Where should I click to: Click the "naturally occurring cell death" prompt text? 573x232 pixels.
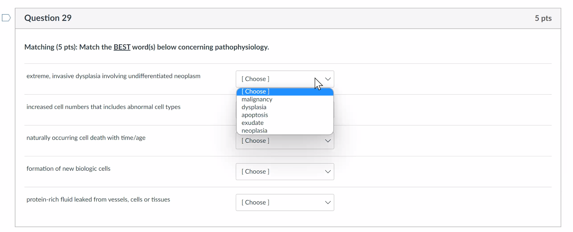point(86,138)
